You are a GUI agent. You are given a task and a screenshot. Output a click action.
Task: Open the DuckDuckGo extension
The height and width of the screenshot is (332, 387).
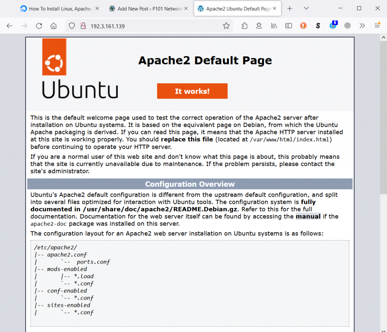click(x=303, y=26)
